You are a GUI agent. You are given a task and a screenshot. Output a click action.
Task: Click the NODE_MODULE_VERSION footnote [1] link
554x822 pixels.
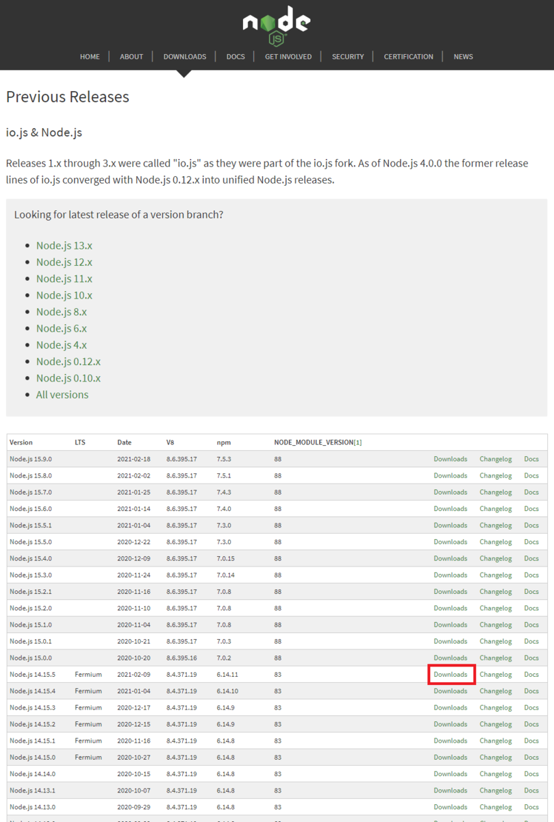coord(357,443)
